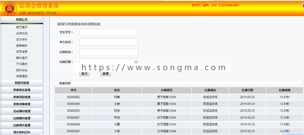Expand the 比赛相关管理 sidebar section
Screen dimensions: 304x135
22,125
